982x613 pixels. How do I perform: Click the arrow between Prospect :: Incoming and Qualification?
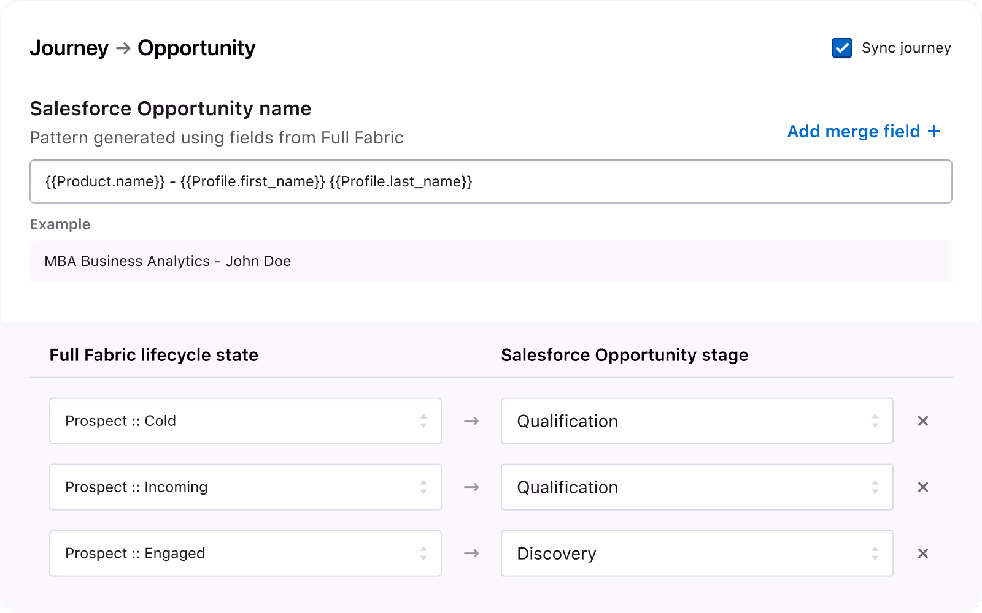[471, 487]
